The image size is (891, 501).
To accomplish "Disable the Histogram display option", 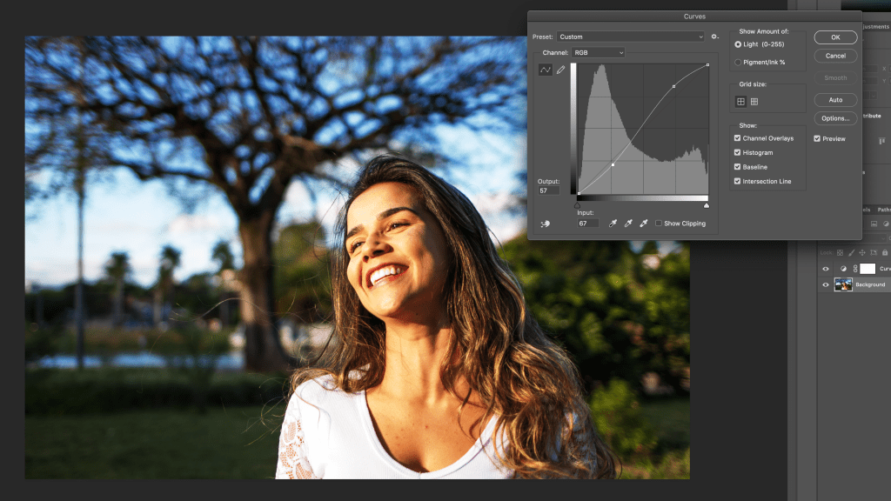I will click(736, 152).
